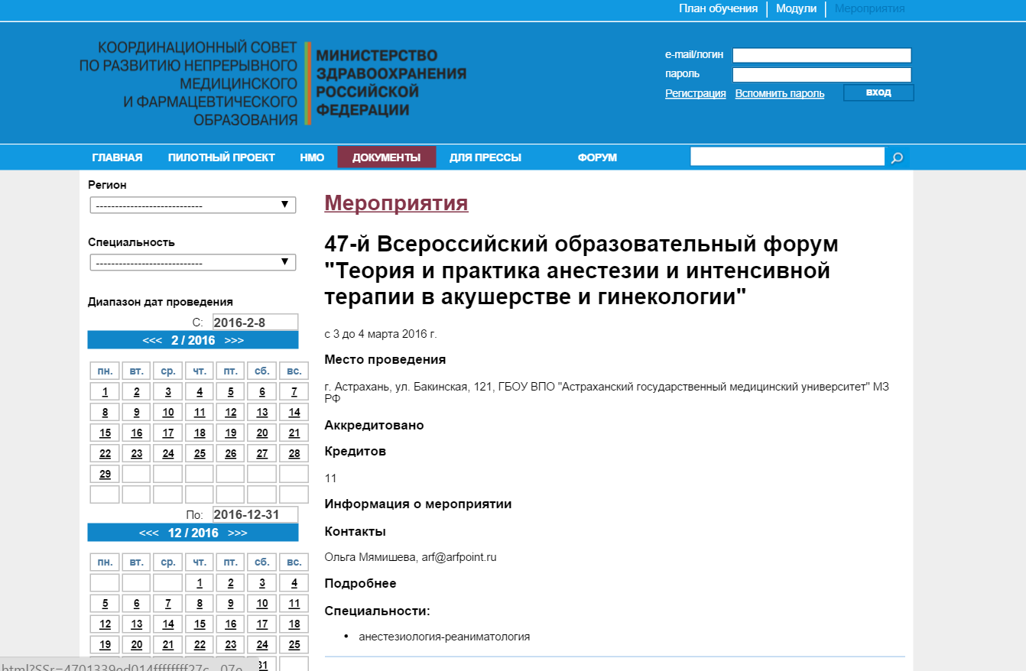Click the start date field 2016-2-8
1026x671 pixels.
point(255,323)
